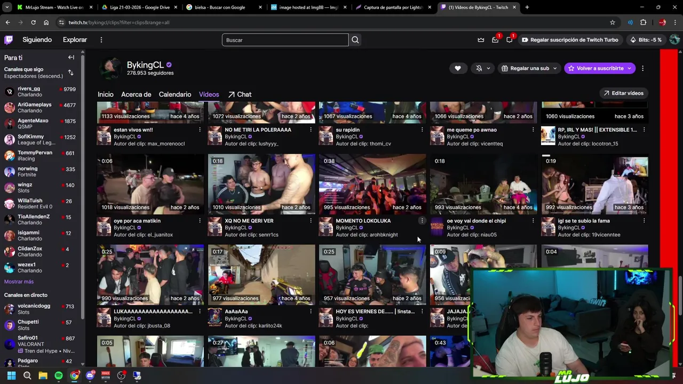Play clip thumbnail 'MOMENTO LOKOLUKA'
Image resolution: width=683 pixels, height=384 pixels.
[372, 185]
